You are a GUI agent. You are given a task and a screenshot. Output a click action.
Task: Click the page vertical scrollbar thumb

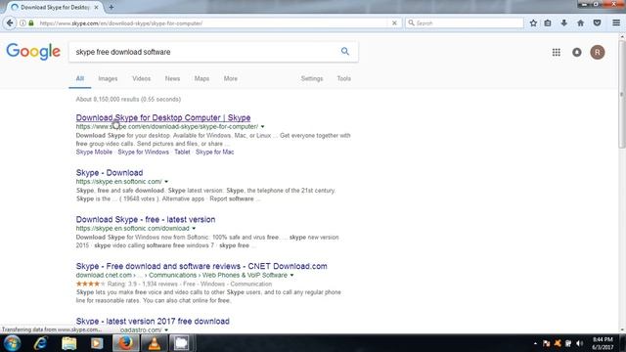[x=622, y=94]
